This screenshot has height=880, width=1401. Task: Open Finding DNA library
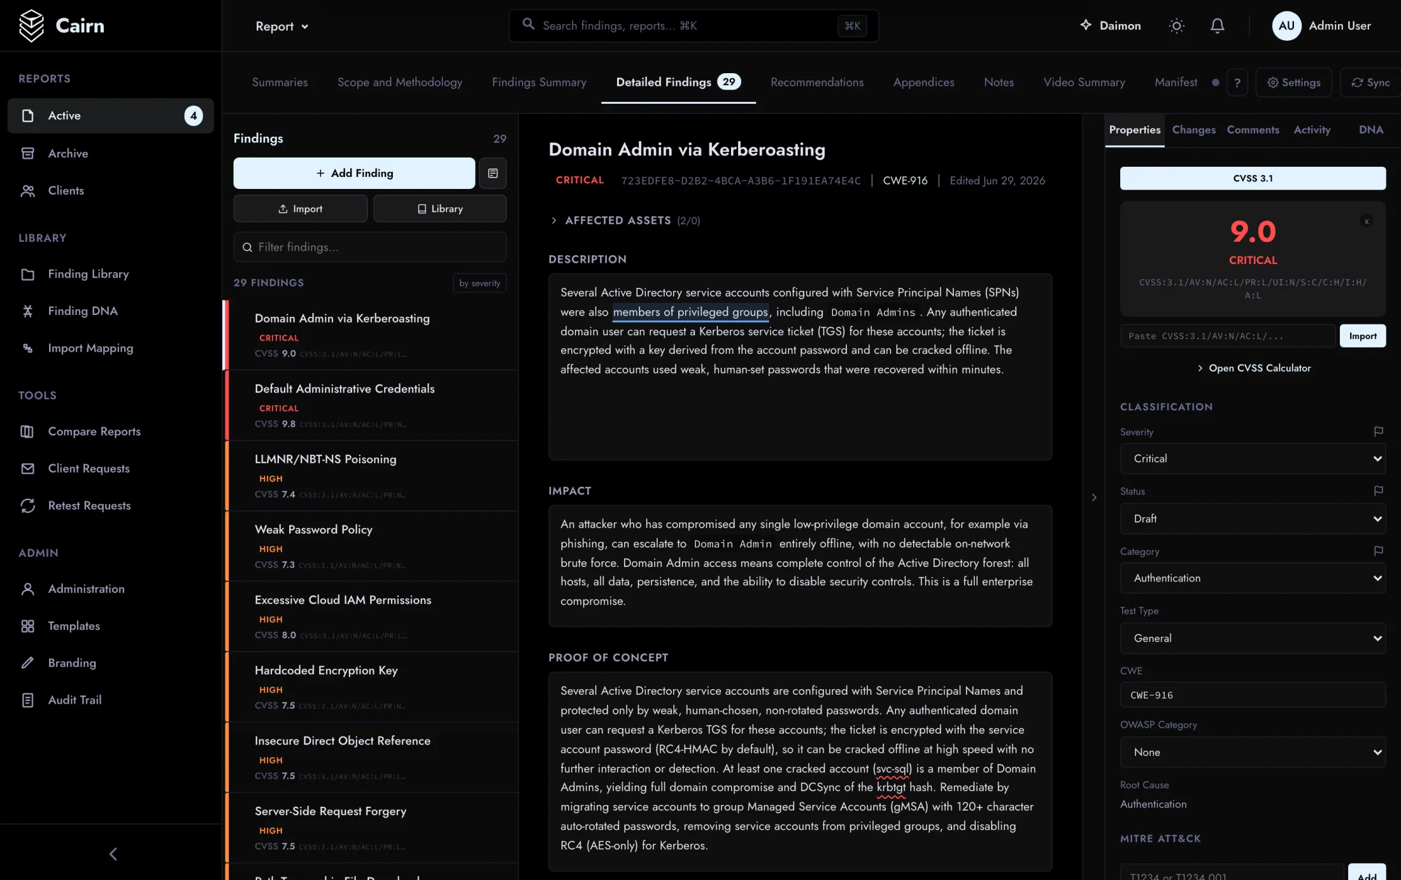click(x=110, y=311)
